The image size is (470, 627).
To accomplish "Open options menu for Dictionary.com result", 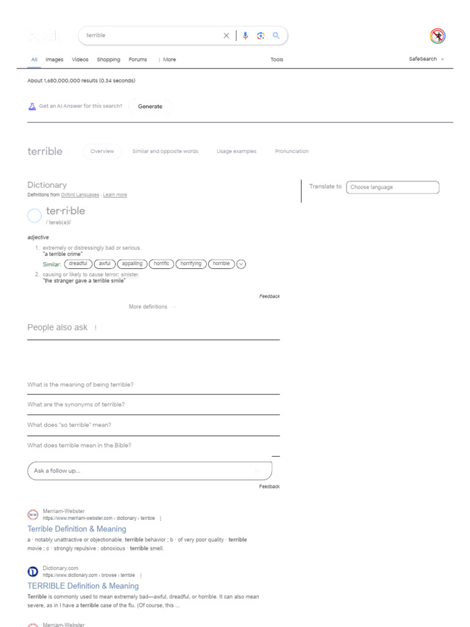I will [141, 576].
